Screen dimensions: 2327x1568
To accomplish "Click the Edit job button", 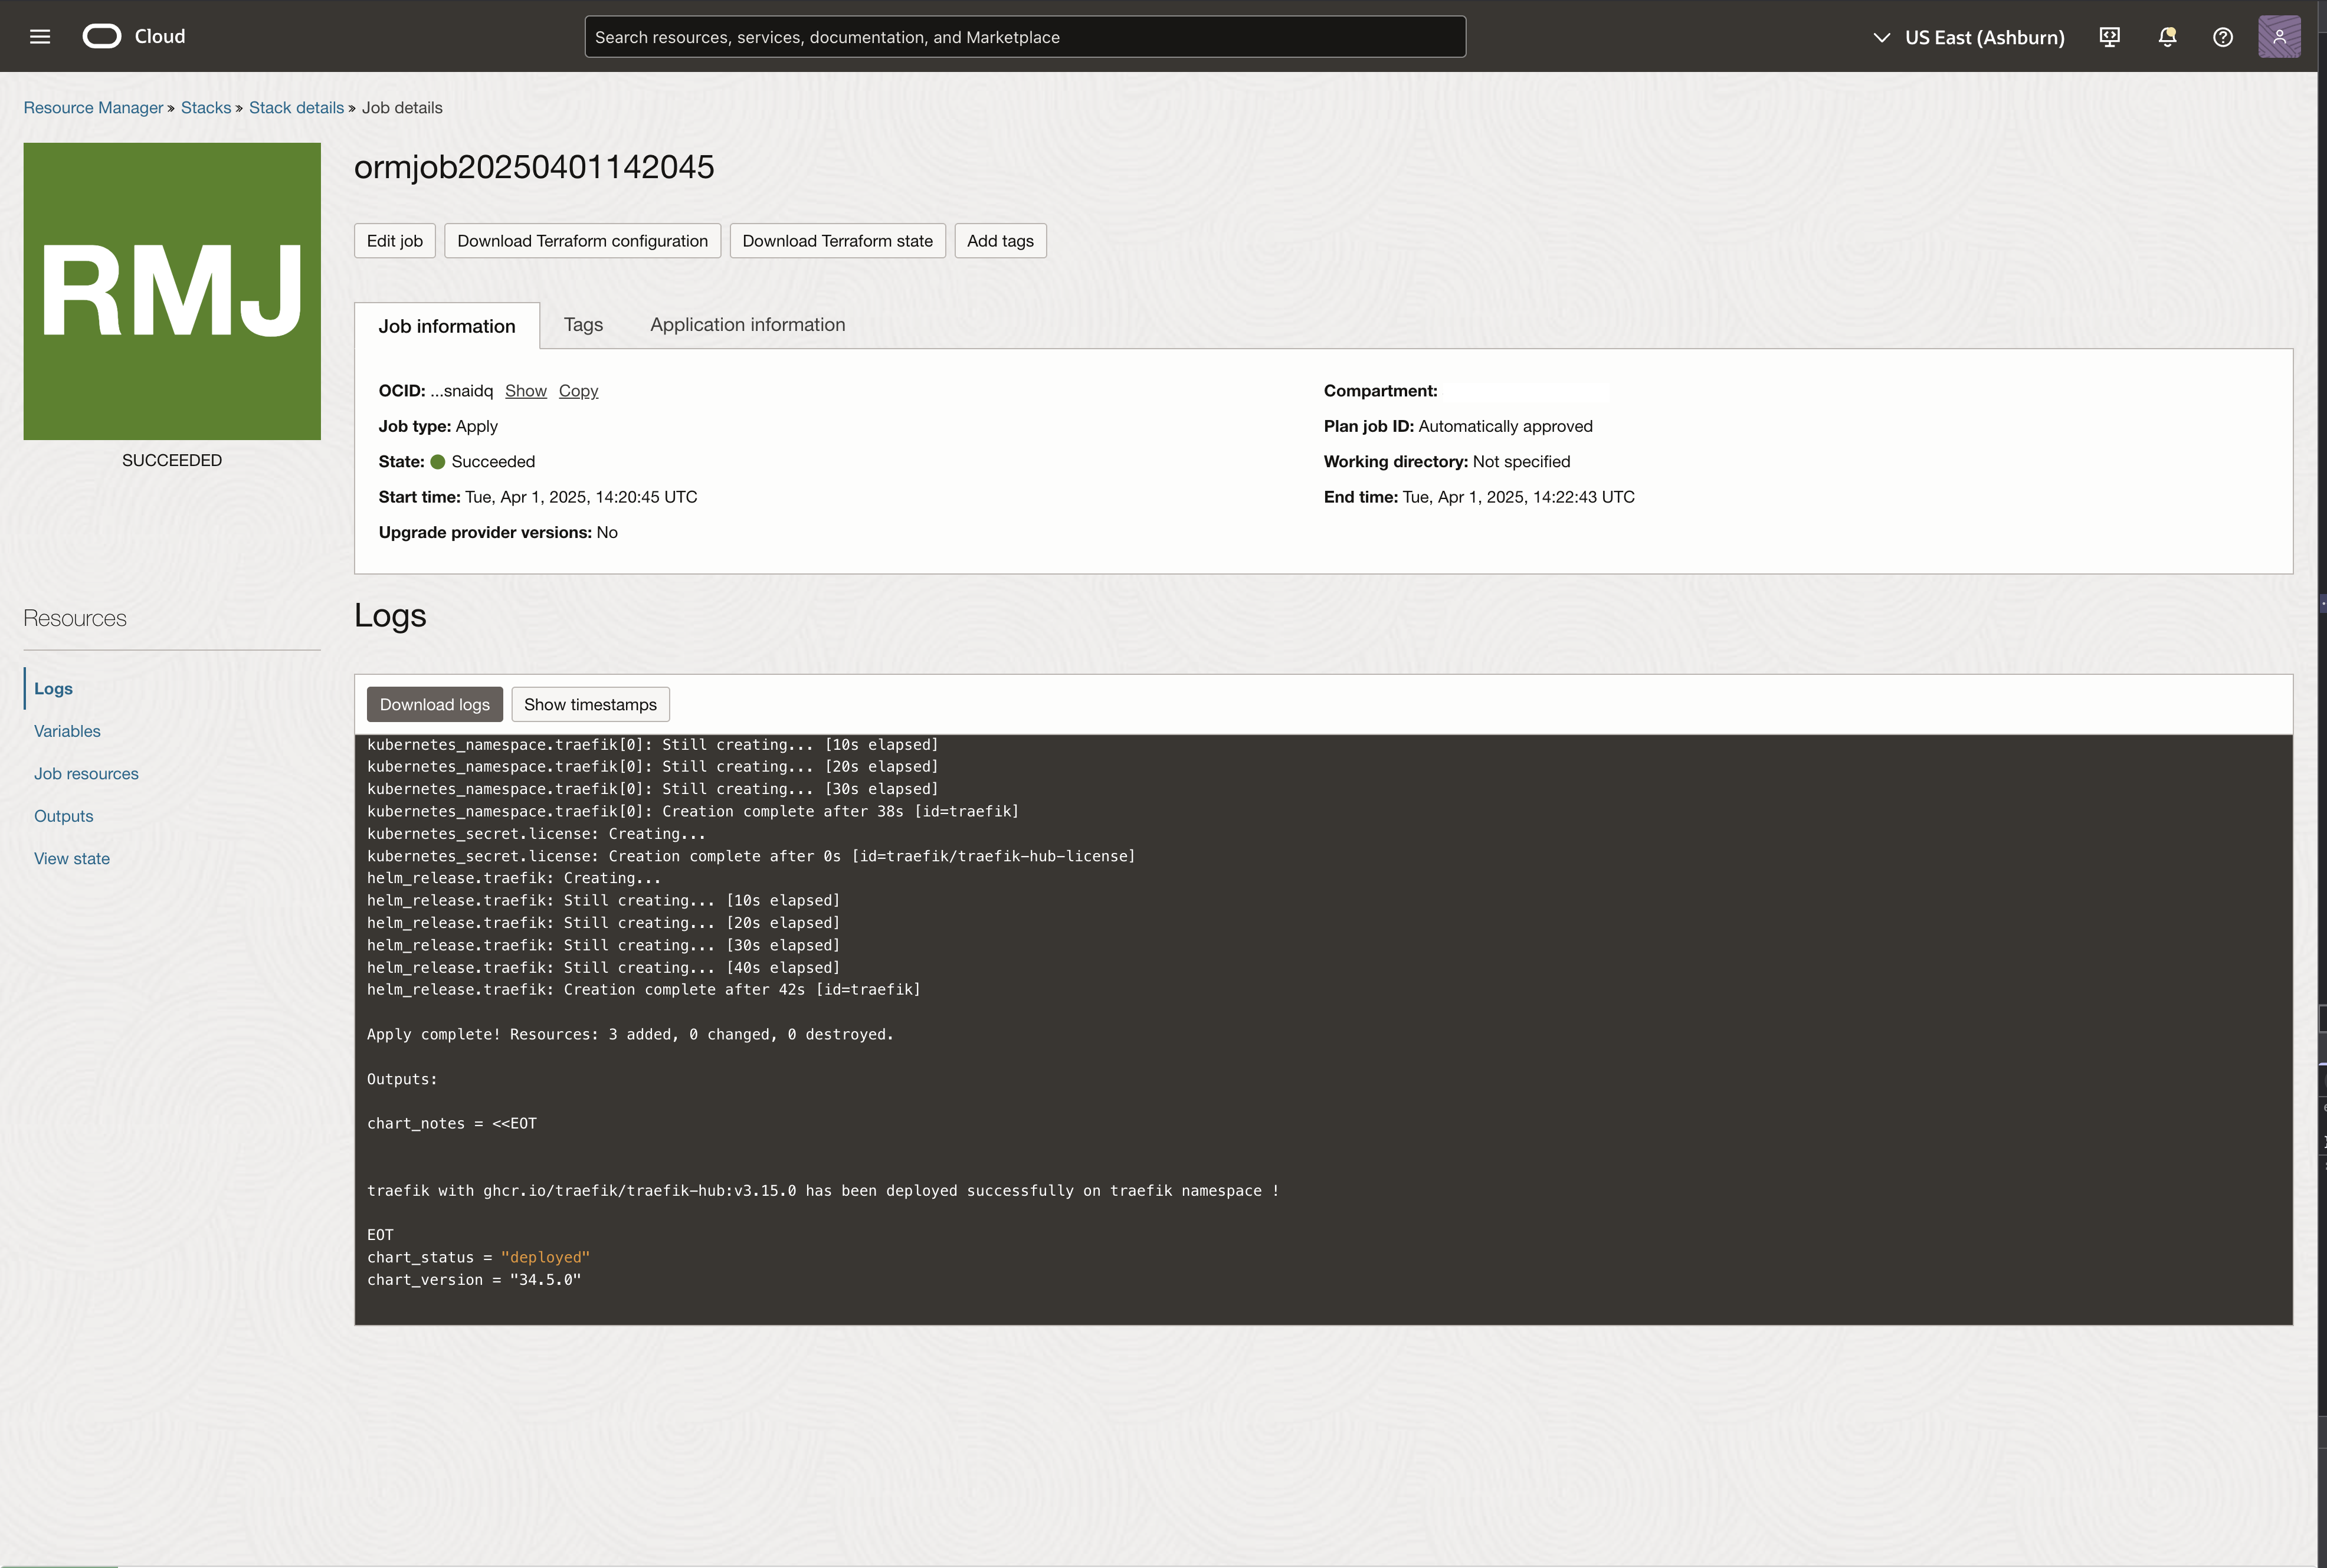I will 394,241.
